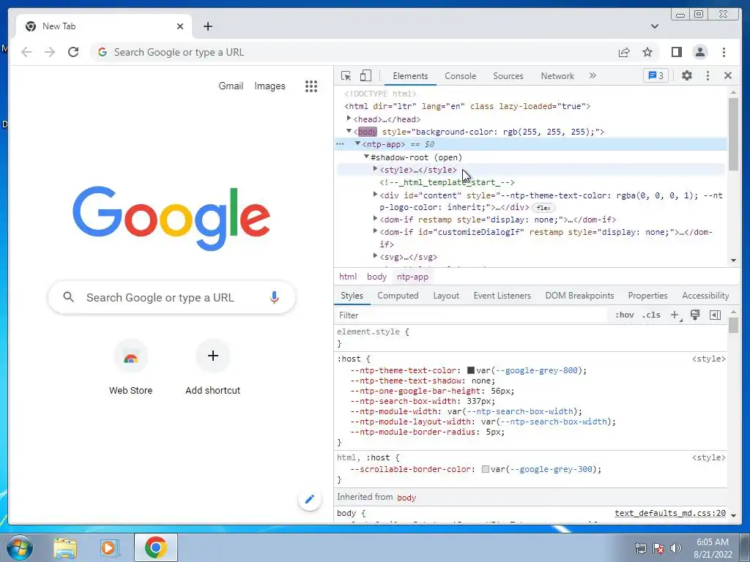
Task: Select body in the breadcrumb bar
Action: click(376, 277)
